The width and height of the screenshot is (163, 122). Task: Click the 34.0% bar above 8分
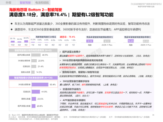pos(26,41)
